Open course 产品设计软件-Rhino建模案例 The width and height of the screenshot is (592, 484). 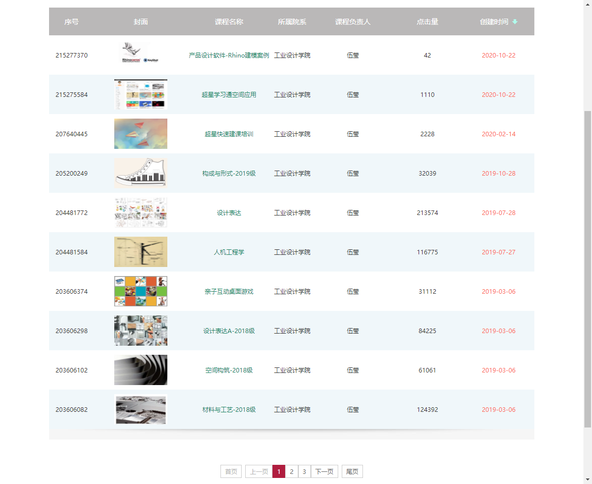tap(229, 56)
